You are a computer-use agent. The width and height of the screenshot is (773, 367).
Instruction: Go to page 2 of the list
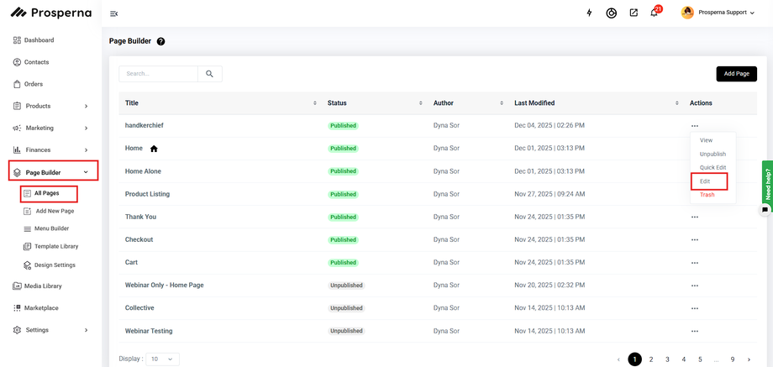pyautogui.click(x=651, y=359)
